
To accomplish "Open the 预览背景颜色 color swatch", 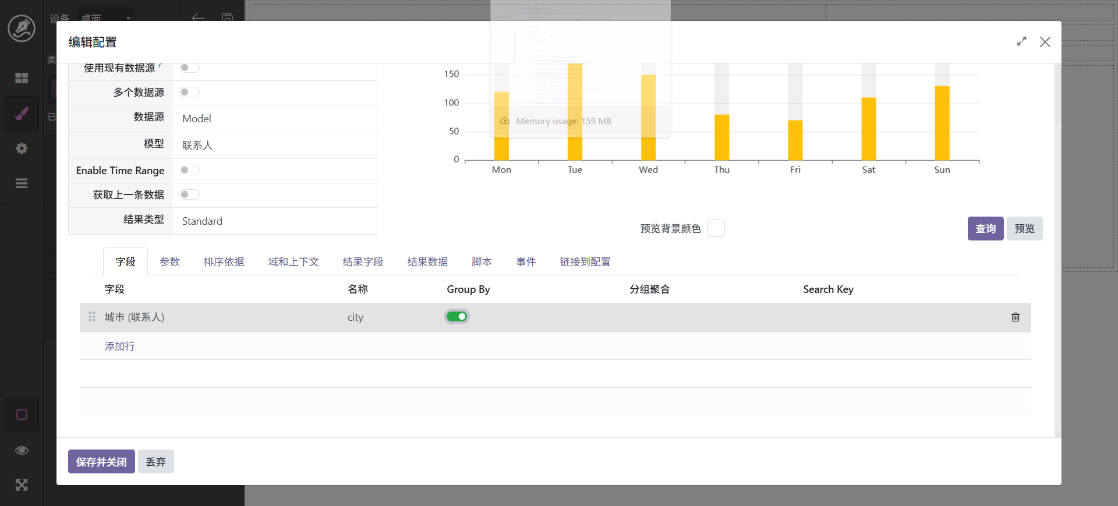I will click(716, 229).
